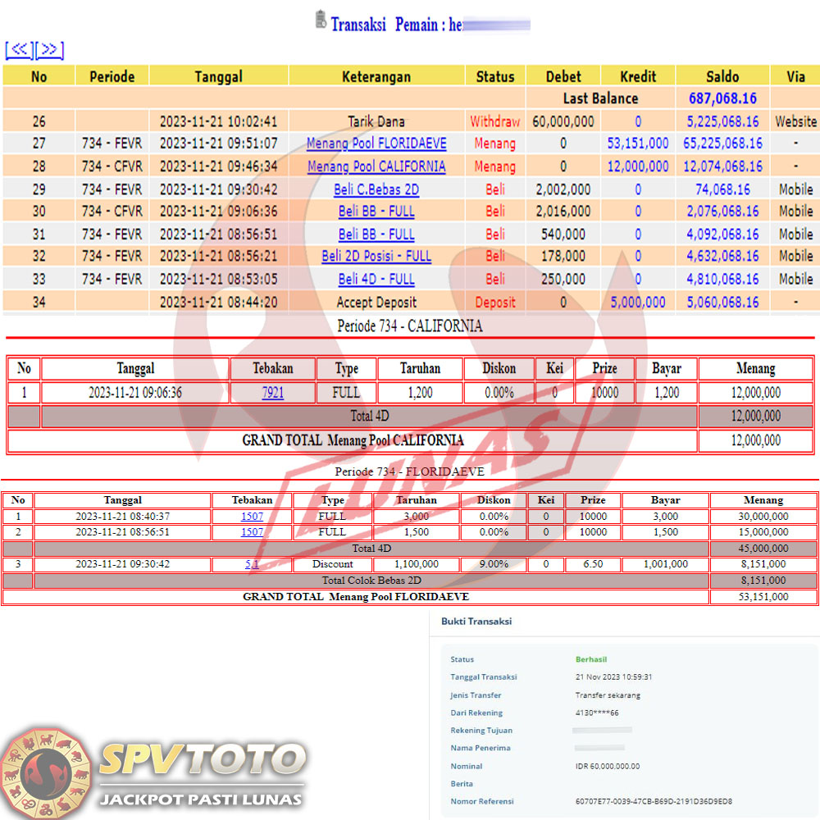Click the Nomor Referensi value in the receipt
The width and height of the screenshot is (820, 820).
pyautogui.click(x=654, y=801)
